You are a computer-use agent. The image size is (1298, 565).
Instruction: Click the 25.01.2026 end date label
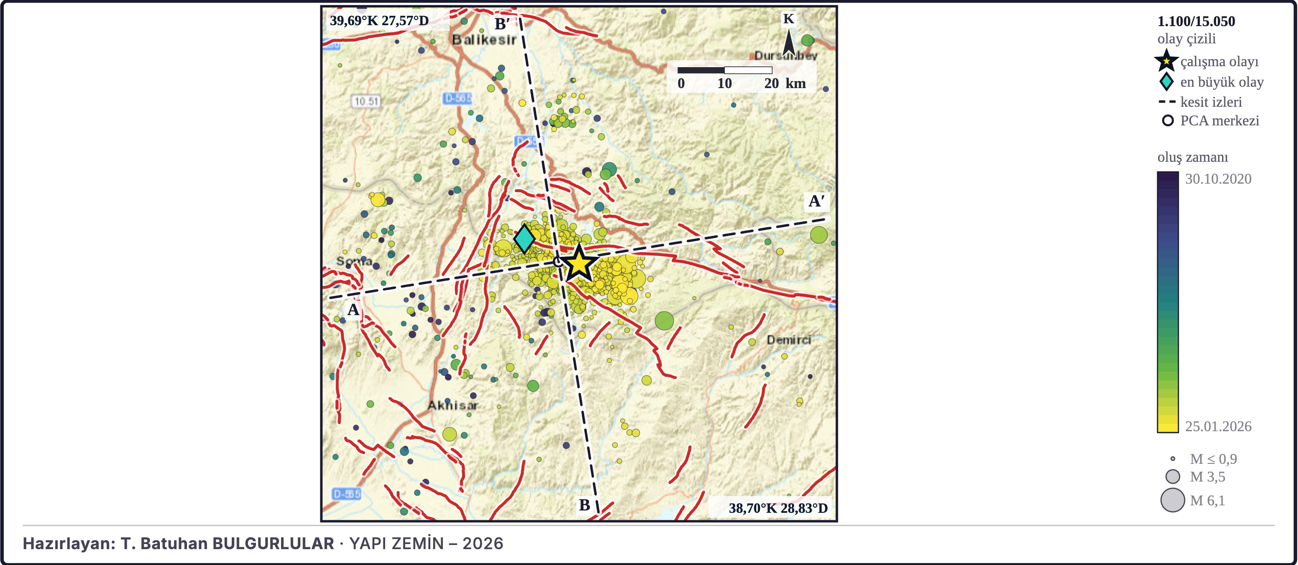pyautogui.click(x=1218, y=427)
